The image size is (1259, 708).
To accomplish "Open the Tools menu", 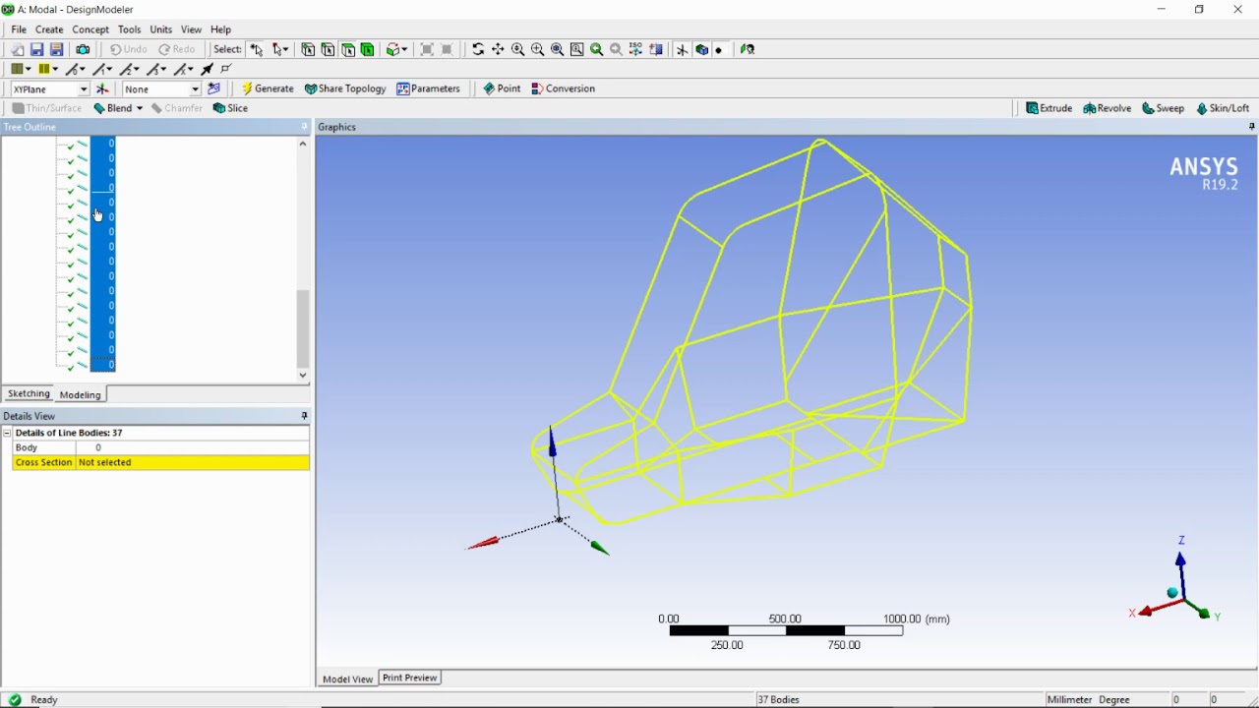I will 129,29.
